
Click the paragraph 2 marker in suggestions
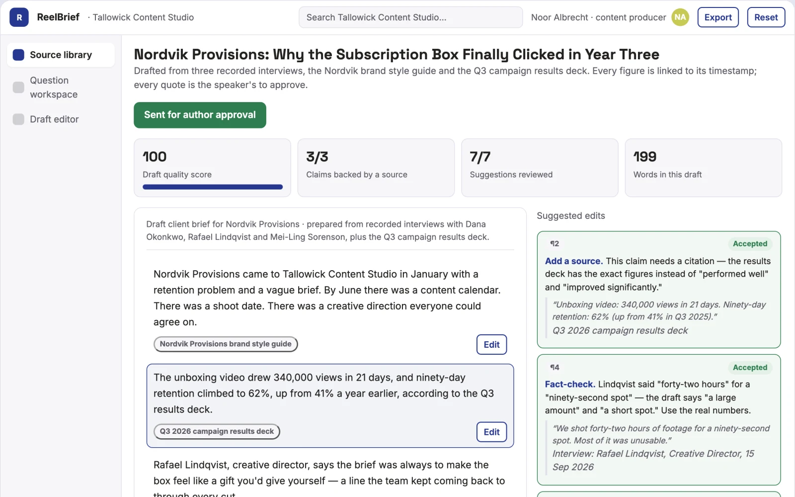tap(555, 244)
